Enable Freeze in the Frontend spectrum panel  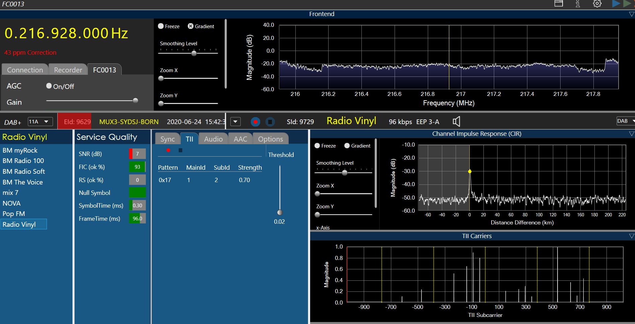161,26
